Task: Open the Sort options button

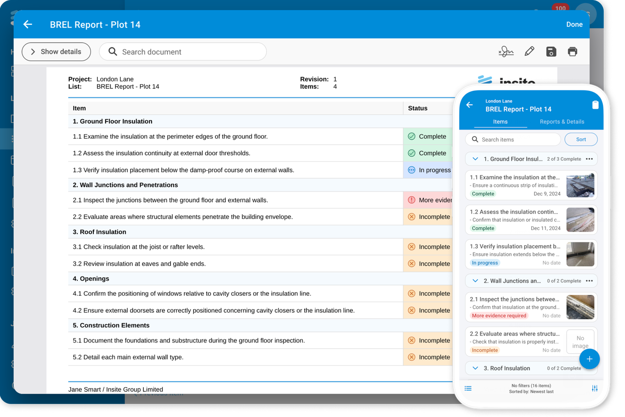Action: coord(580,139)
